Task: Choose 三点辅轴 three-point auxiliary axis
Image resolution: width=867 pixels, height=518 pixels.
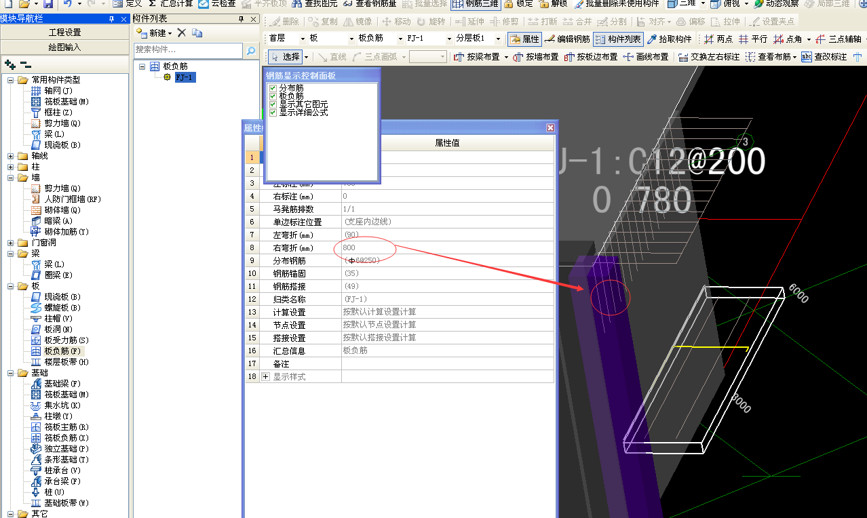Action: click(x=837, y=39)
